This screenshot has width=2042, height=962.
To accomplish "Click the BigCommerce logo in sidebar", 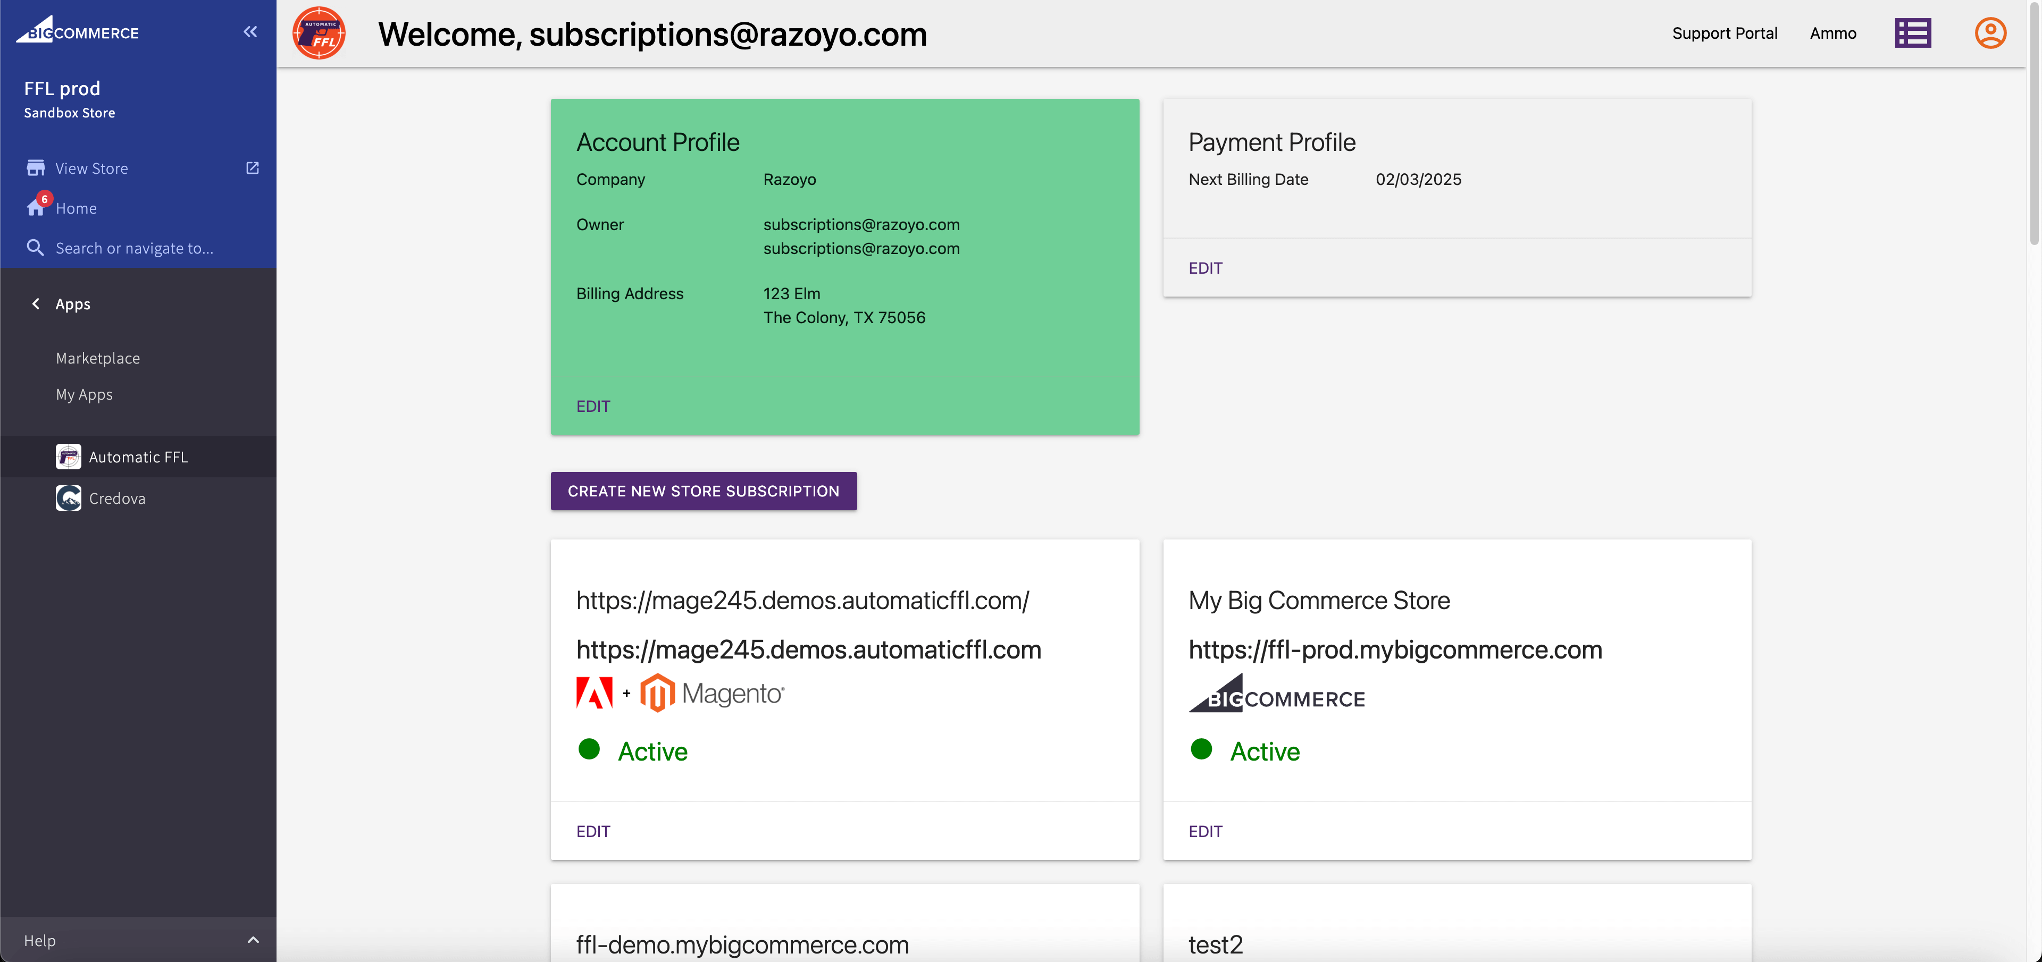I will [x=78, y=31].
